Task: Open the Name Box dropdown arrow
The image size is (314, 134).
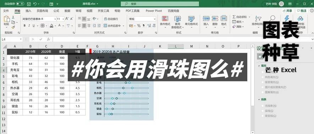Action: [x=21, y=39]
